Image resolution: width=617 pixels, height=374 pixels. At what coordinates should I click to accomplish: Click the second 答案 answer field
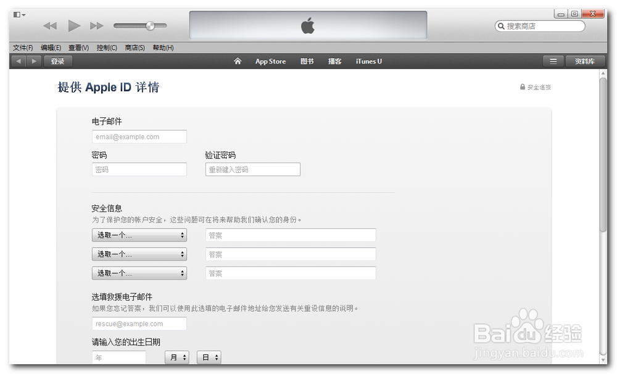(291, 254)
